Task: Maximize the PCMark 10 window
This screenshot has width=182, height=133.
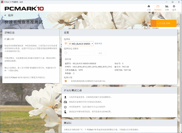Action: tap(173, 2)
